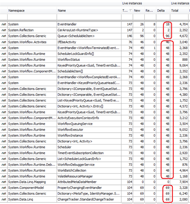Click the .net icon beside AttributedMetaDataMember row

tap(4, 182)
